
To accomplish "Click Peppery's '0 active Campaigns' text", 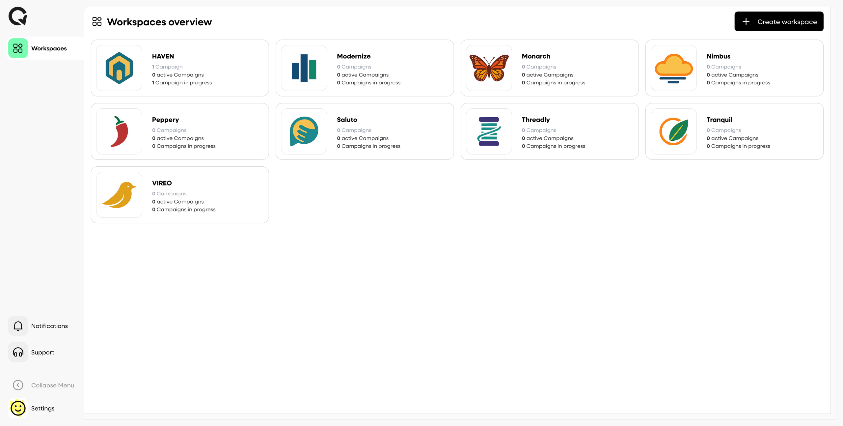I will 178,138.
